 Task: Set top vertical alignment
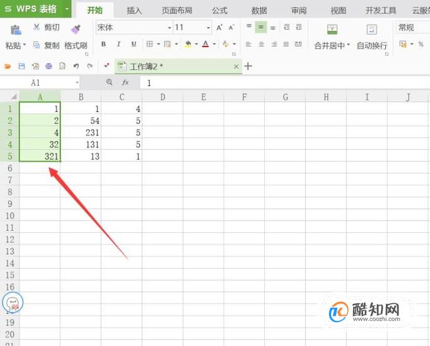[248, 26]
